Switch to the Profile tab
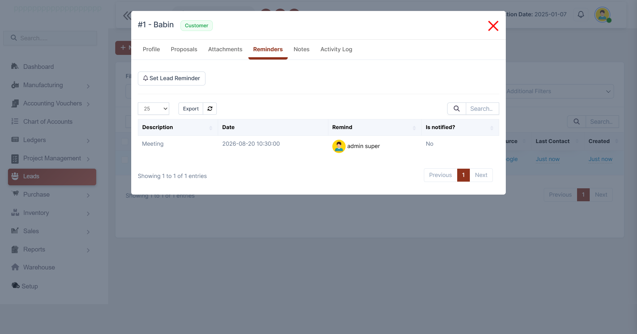Screen dimensions: 637x334 pos(151,49)
